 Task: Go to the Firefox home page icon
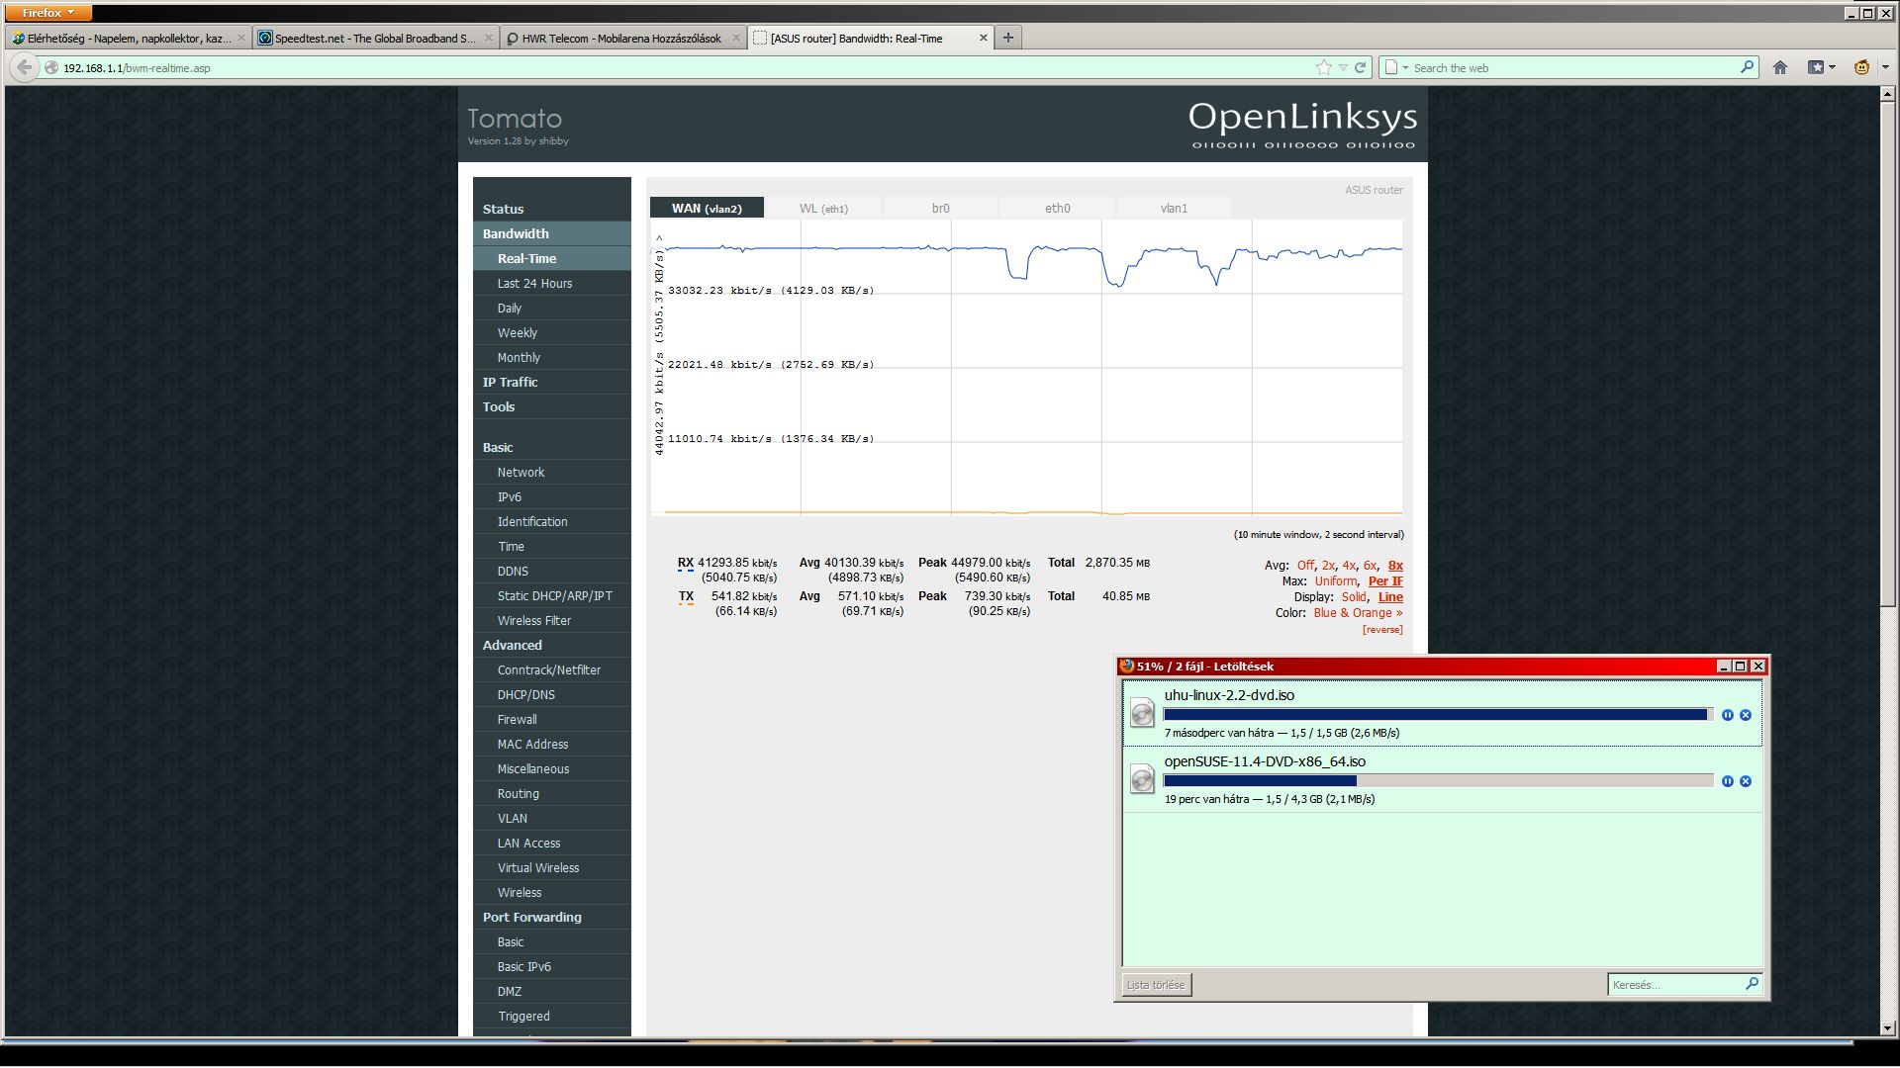[1780, 67]
